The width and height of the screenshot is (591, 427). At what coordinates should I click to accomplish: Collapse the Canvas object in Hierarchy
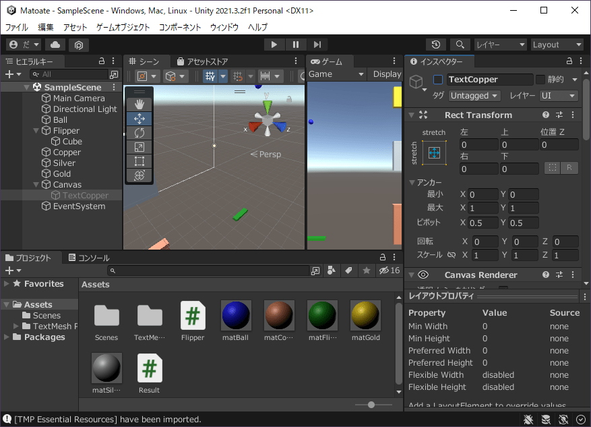(x=36, y=185)
